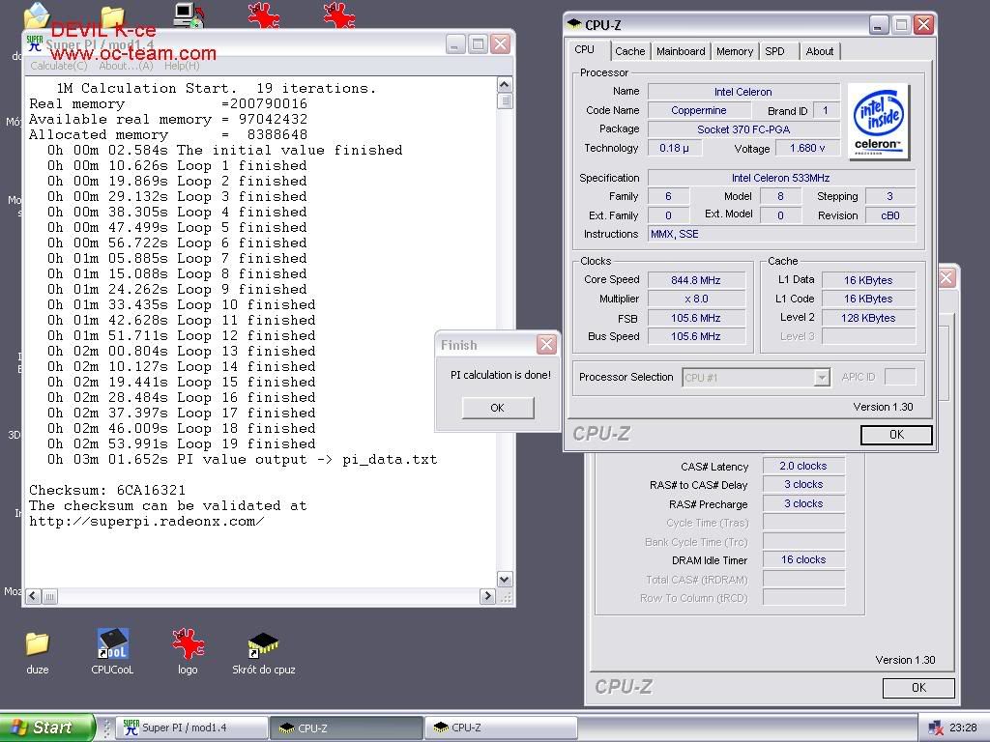Confirm OK in the Finish dialog
Viewport: 990px width, 742px height.
(498, 408)
